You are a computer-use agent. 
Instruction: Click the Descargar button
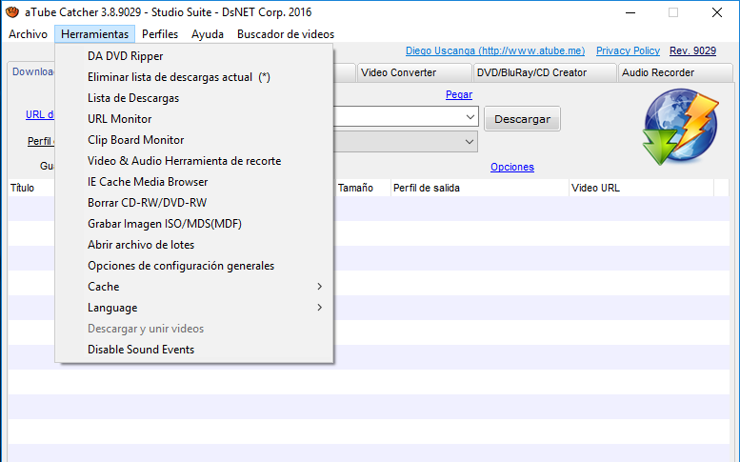coord(523,119)
